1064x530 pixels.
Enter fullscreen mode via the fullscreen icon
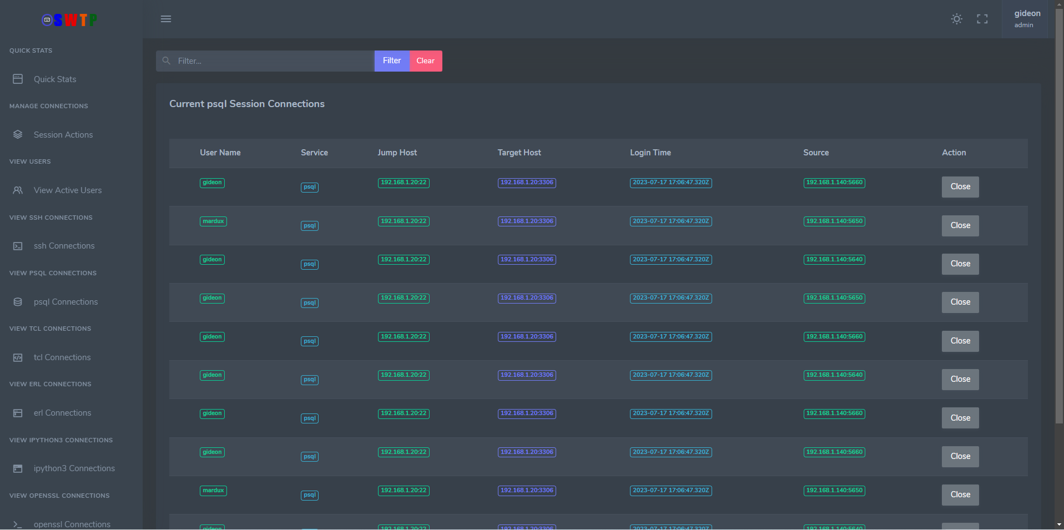(x=982, y=19)
